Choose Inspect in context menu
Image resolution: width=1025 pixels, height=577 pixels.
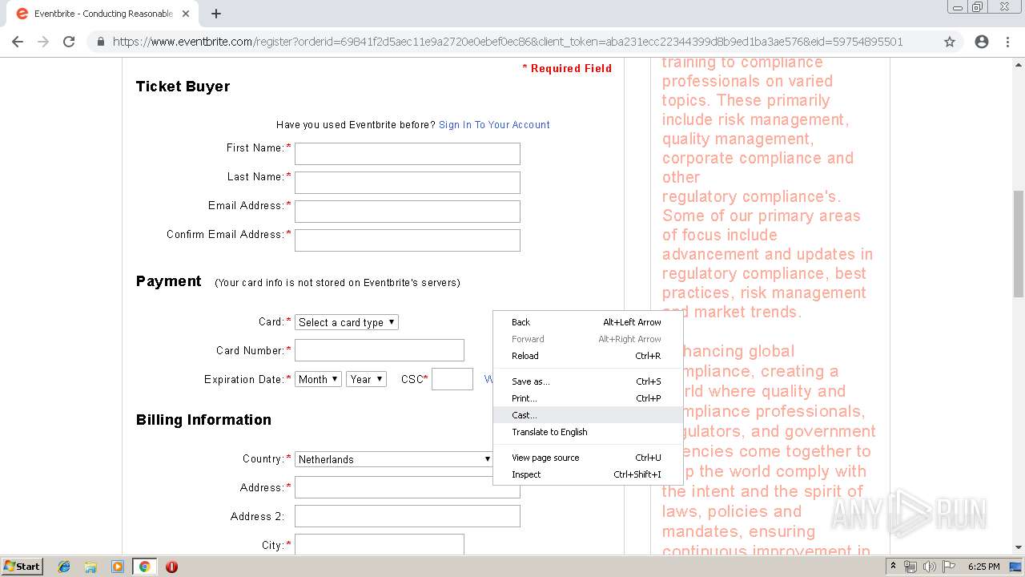point(588,474)
